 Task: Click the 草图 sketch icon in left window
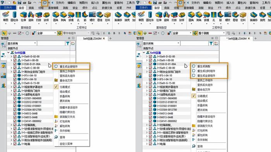[6, 17]
